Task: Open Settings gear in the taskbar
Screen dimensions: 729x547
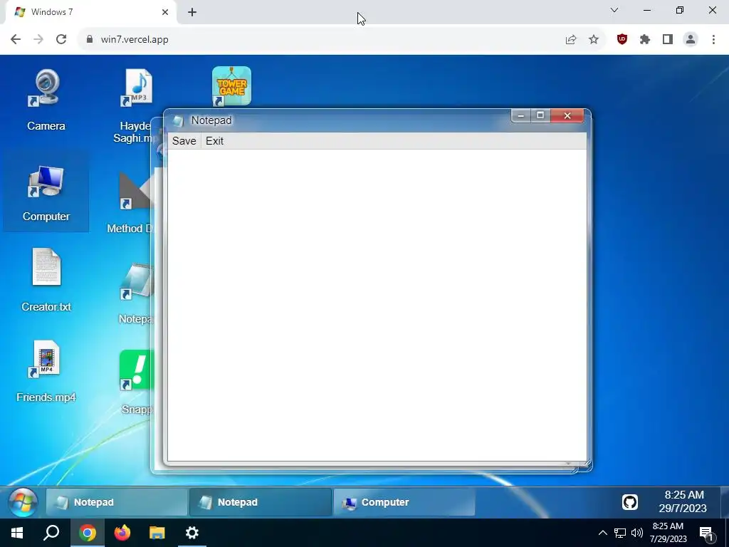Action: coord(192,533)
